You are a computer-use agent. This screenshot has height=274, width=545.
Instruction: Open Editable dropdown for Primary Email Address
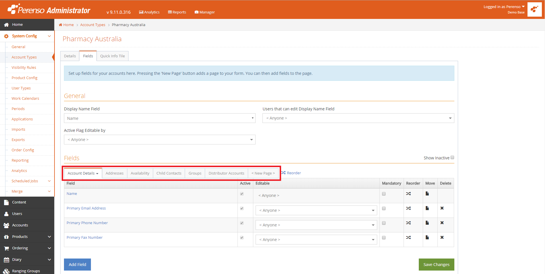(x=316, y=210)
